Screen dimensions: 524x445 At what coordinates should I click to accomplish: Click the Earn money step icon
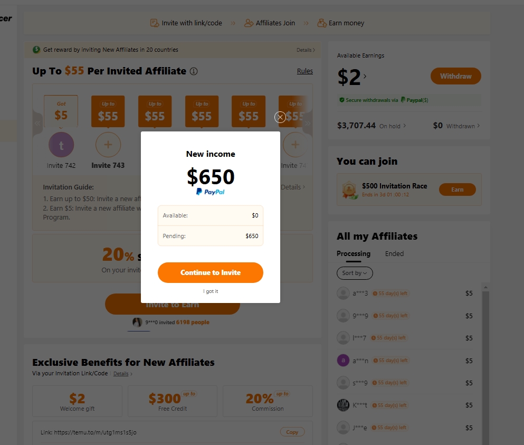(321, 23)
